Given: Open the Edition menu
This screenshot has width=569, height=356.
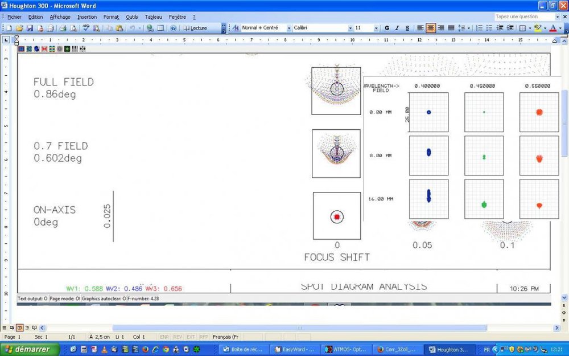Looking at the screenshot, I should tap(35, 17).
